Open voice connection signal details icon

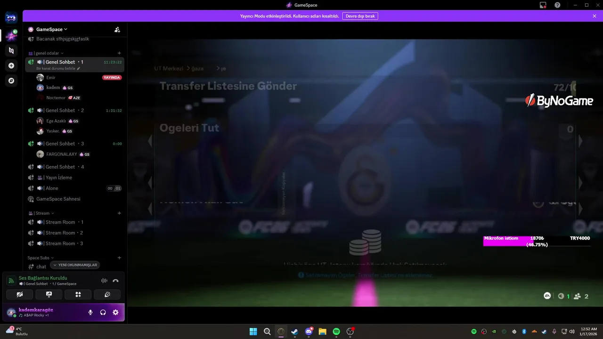coord(11,281)
